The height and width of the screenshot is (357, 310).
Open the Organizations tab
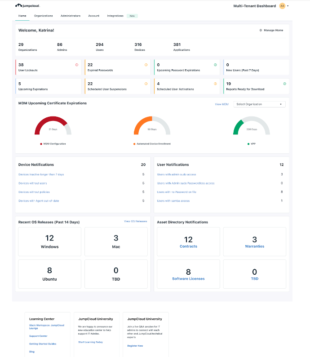44,16
